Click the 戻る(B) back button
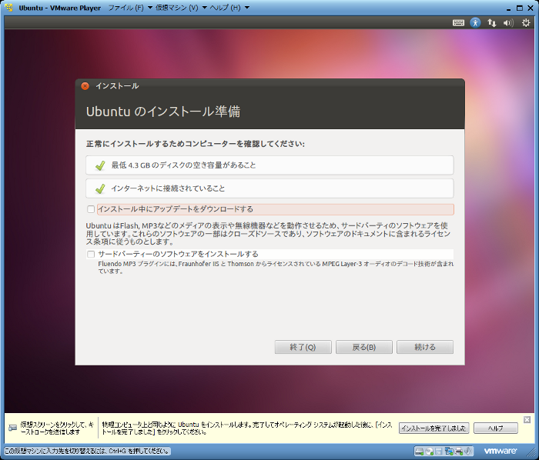This screenshot has height=460, width=539. 363,347
